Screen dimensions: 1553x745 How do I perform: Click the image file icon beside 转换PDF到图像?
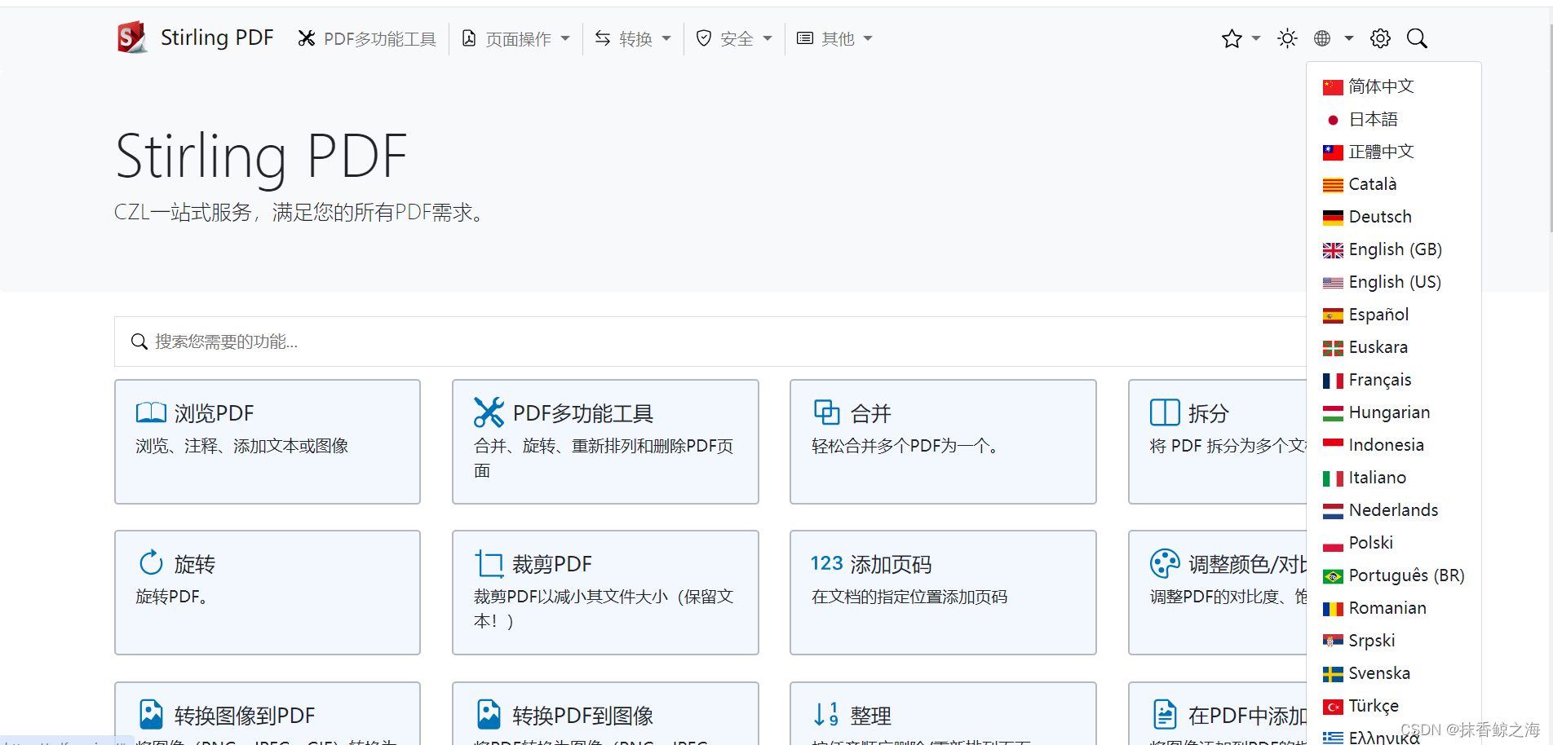(x=489, y=714)
